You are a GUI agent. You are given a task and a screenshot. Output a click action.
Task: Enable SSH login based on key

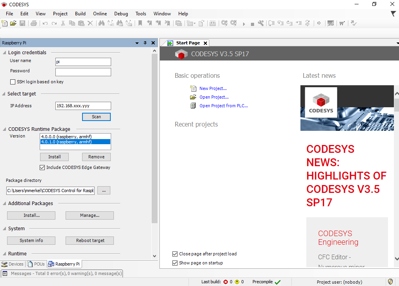[13, 82]
